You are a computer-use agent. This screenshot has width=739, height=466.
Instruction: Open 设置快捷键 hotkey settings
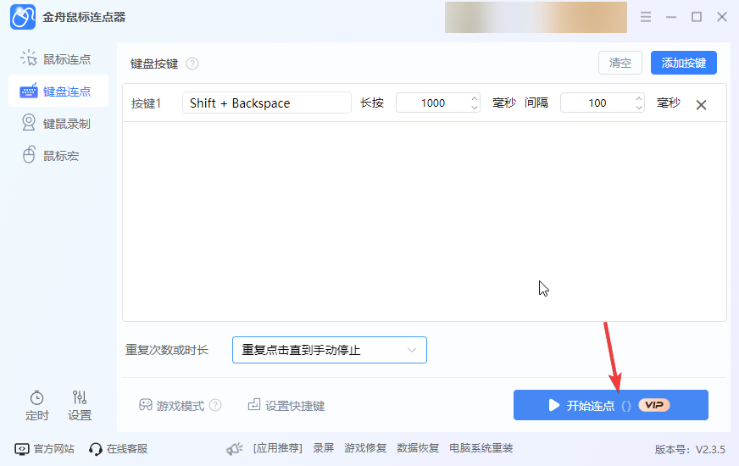[286, 405]
